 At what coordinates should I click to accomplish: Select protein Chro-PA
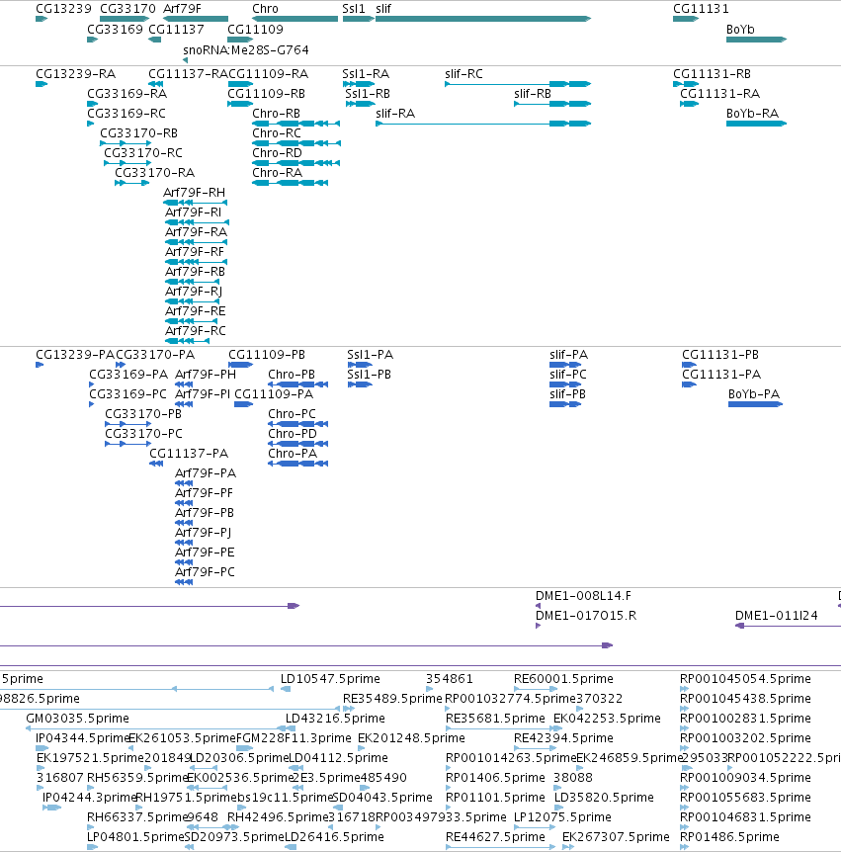point(297,464)
